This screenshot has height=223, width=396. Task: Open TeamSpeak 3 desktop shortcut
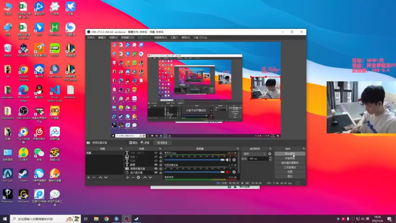click(x=55, y=73)
